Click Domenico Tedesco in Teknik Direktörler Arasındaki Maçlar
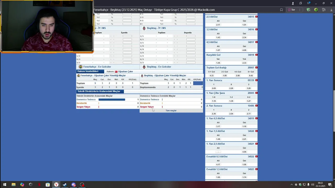 [86, 99]
